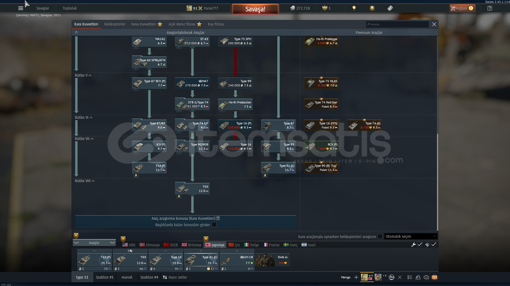Screen dimensions: 510x286
Task: Select the Type 10 crew slot
Action: (166, 260)
